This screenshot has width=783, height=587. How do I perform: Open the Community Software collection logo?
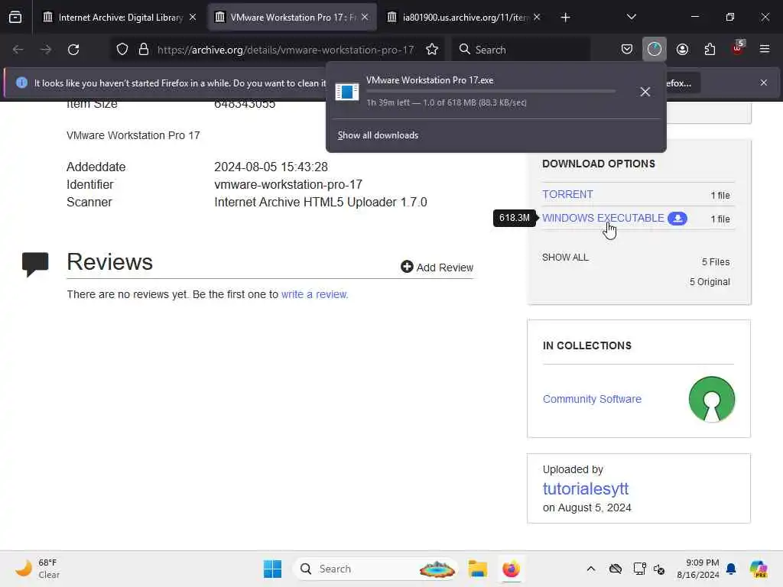pos(712,399)
